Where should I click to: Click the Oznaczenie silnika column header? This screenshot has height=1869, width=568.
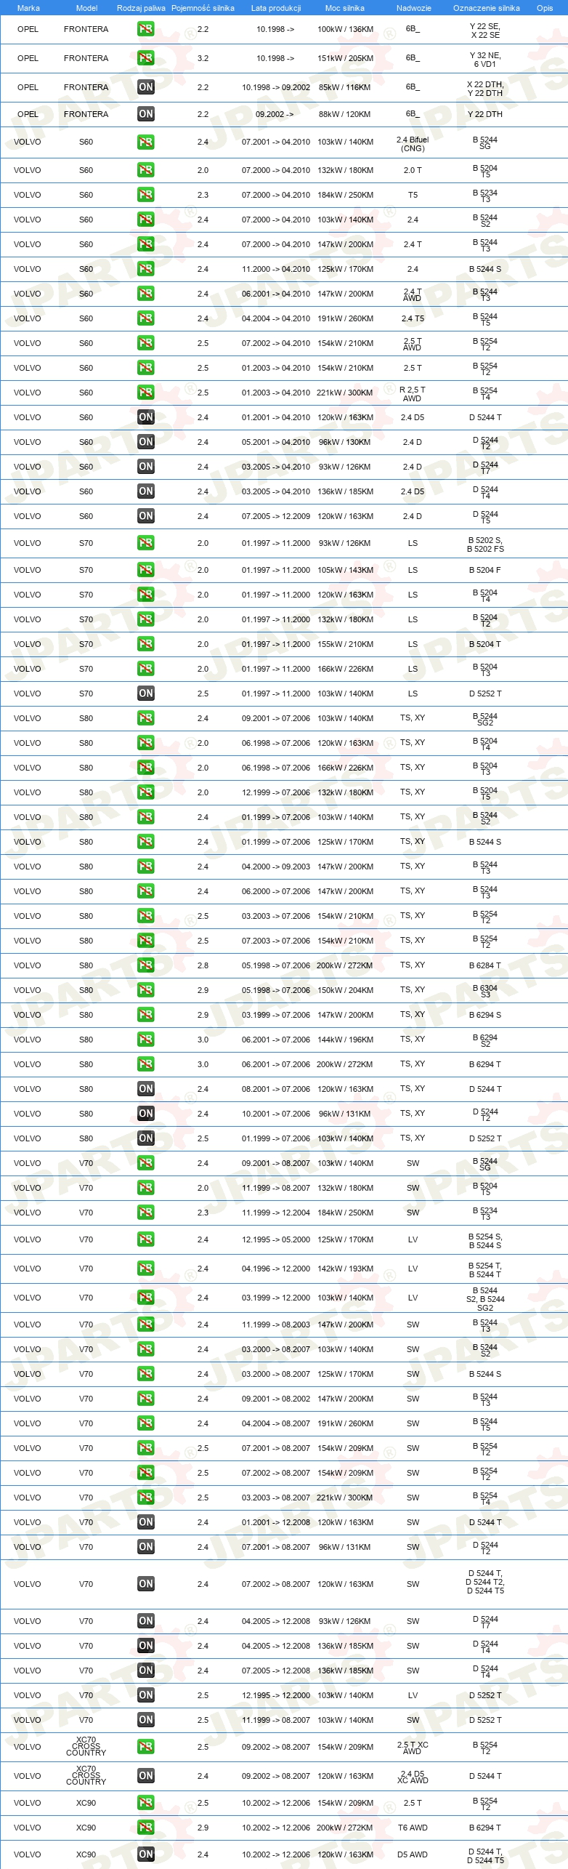pos(486,8)
